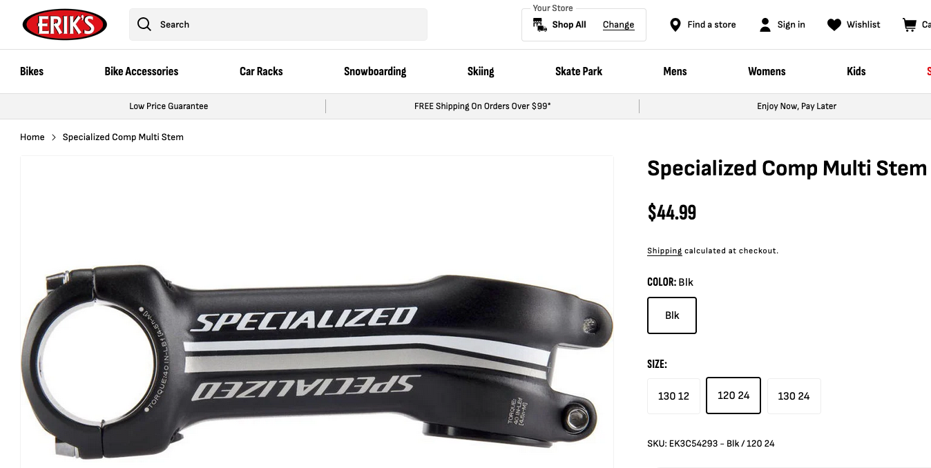Select size 130 24
Viewport: 931px width, 468px height.
click(794, 396)
